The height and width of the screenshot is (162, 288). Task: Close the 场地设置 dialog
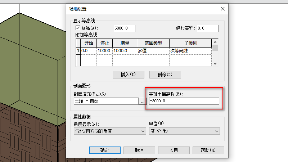223,9
